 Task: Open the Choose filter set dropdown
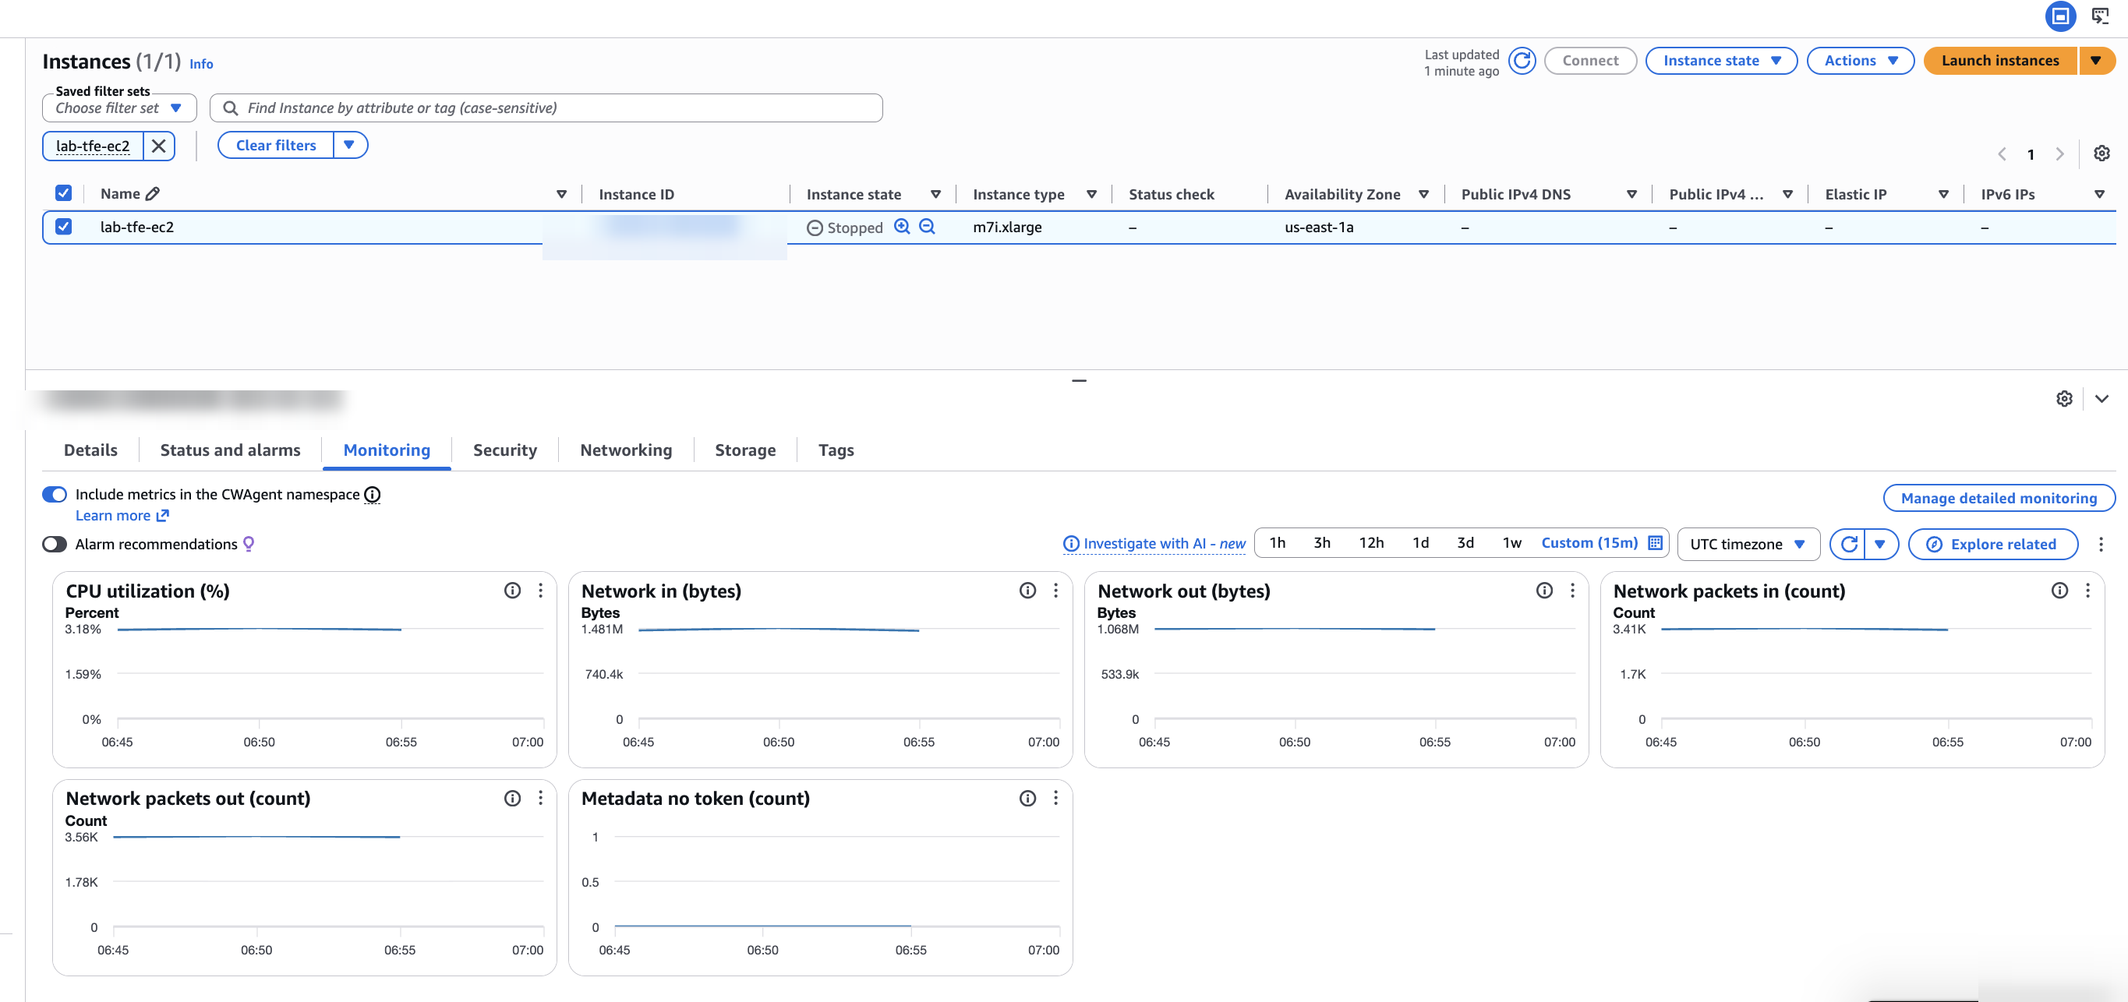coord(119,108)
